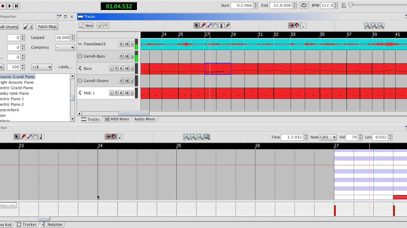Click the New track button
The width and height of the screenshot is (407, 228).
click(86, 26)
